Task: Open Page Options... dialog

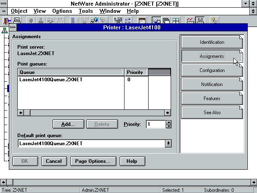Action: pyautogui.click(x=93, y=161)
